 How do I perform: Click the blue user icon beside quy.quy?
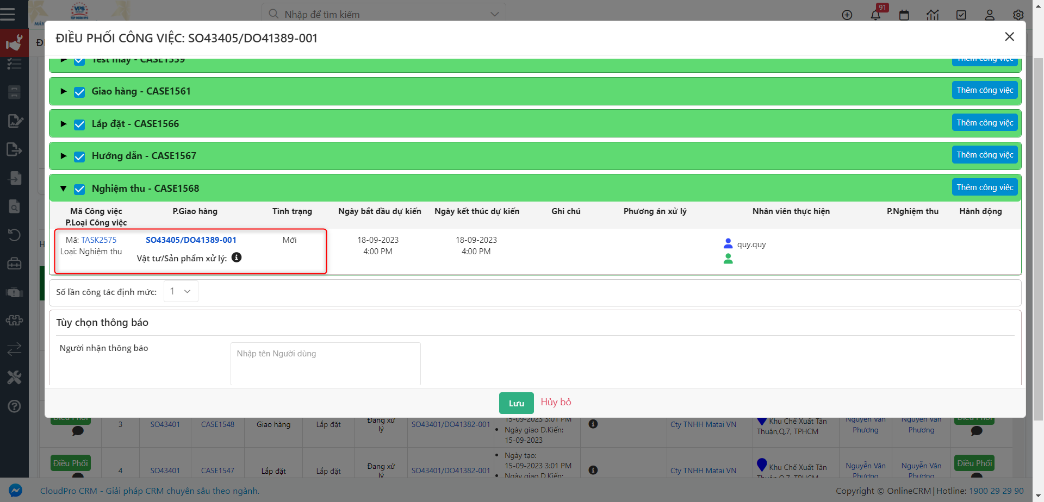(728, 243)
